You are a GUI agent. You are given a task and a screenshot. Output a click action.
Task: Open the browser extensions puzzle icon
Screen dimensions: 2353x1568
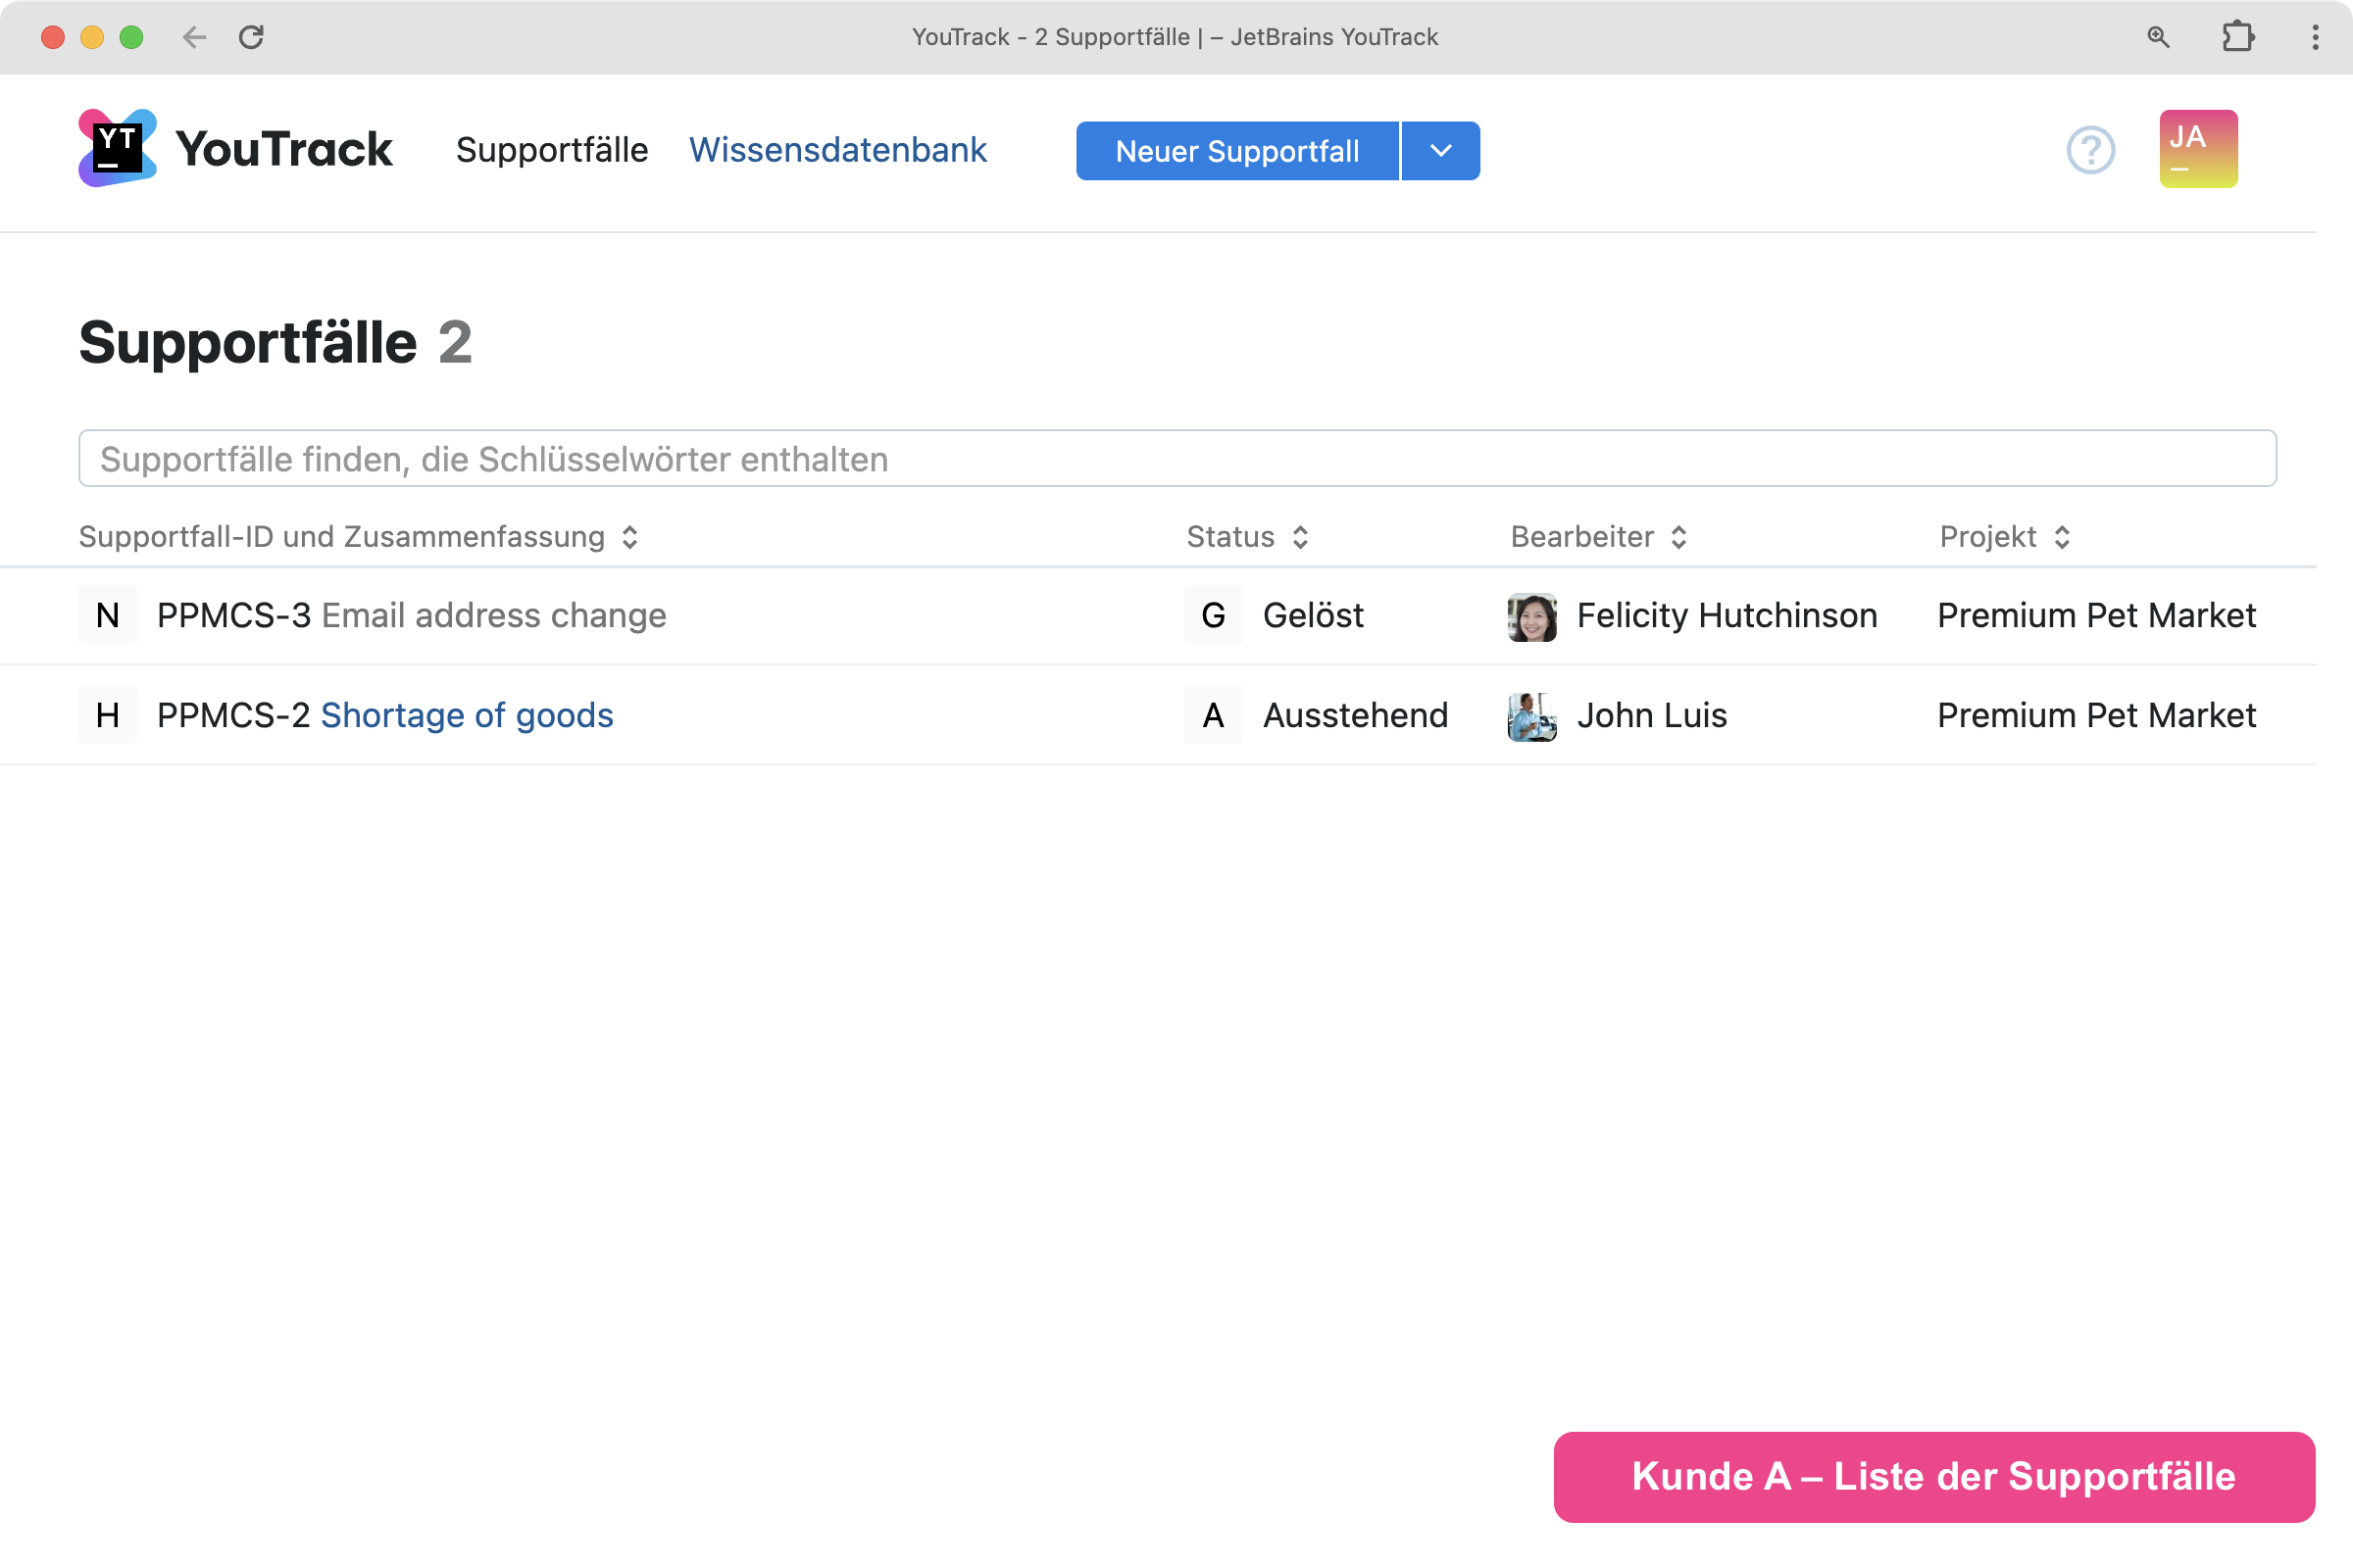tap(2237, 37)
